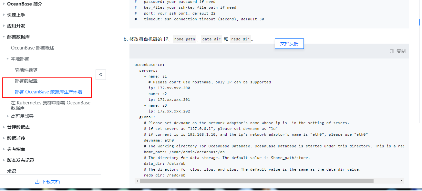
Task: Click the home_path inline code label
Action: click(185, 39)
